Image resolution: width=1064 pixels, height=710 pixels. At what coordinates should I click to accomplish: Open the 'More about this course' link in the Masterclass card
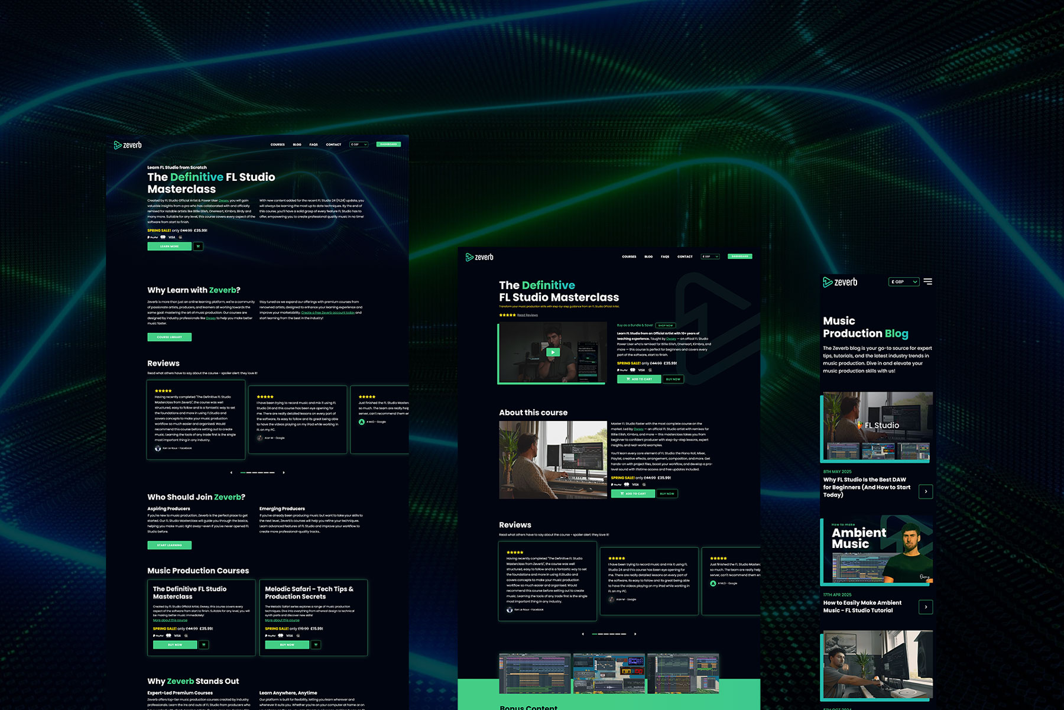[170, 620]
